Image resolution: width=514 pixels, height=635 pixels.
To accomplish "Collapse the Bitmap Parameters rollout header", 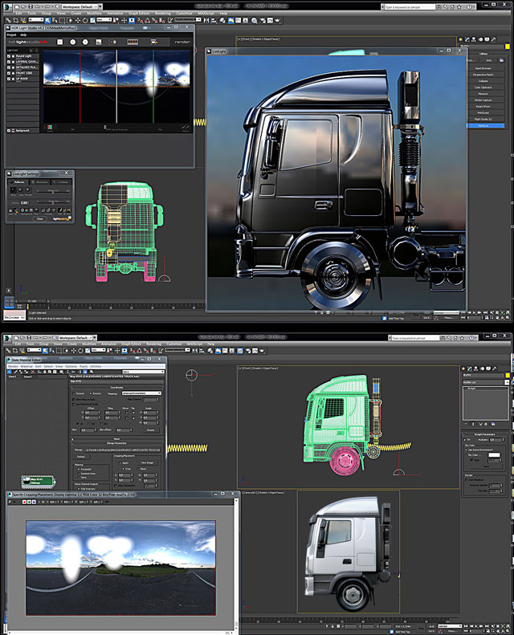I will click(x=116, y=443).
